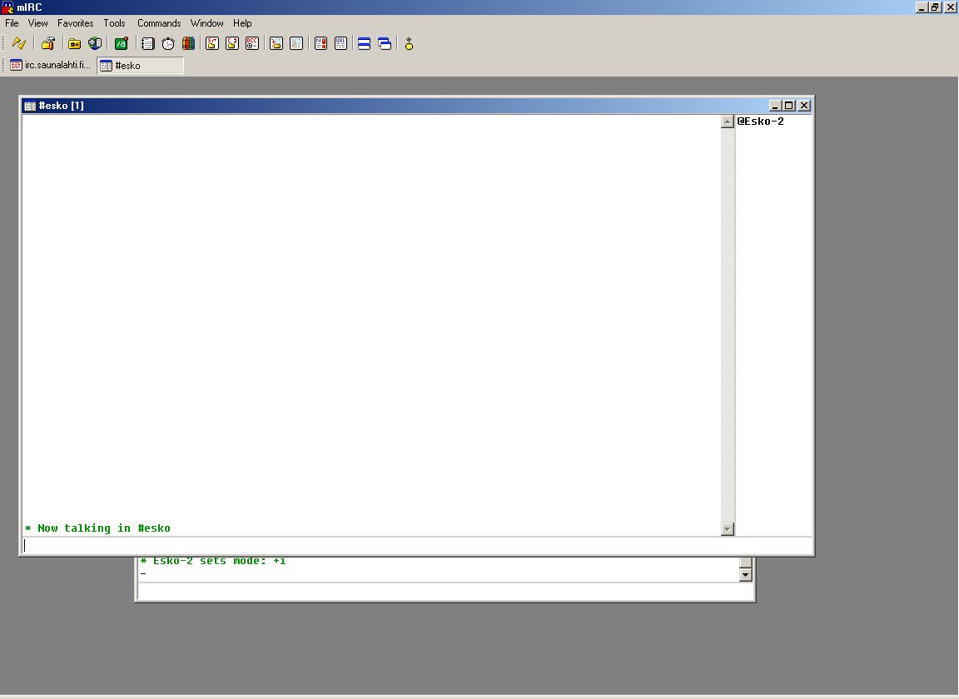This screenshot has width=959, height=699.
Task: Click the "Esko-2 sets mode: +i" status line
Action: pos(213,561)
